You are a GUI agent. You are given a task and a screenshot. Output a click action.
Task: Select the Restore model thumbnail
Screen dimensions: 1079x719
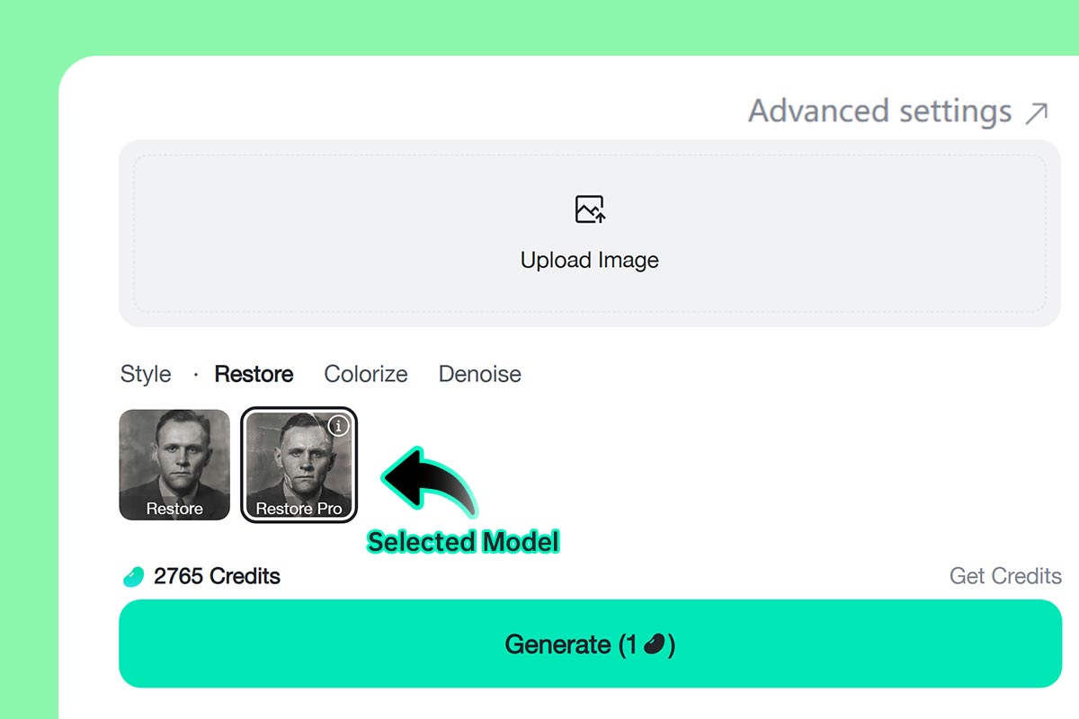(x=174, y=465)
